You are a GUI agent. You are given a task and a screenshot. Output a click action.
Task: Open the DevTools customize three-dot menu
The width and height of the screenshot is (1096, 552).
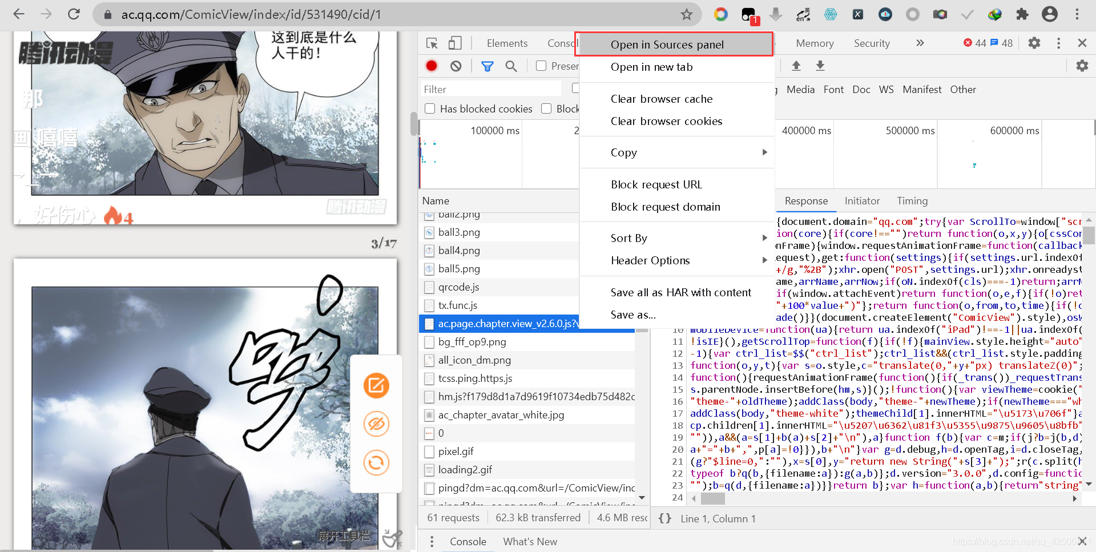(1058, 43)
